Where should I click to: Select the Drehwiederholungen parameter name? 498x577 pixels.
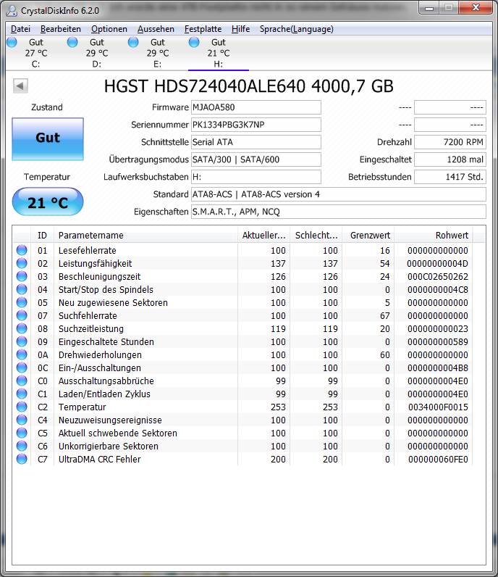click(100, 355)
